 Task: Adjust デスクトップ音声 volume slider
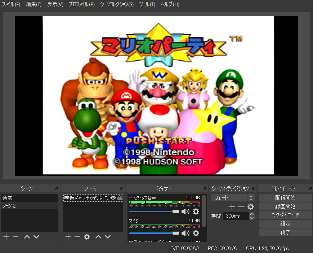point(154,211)
